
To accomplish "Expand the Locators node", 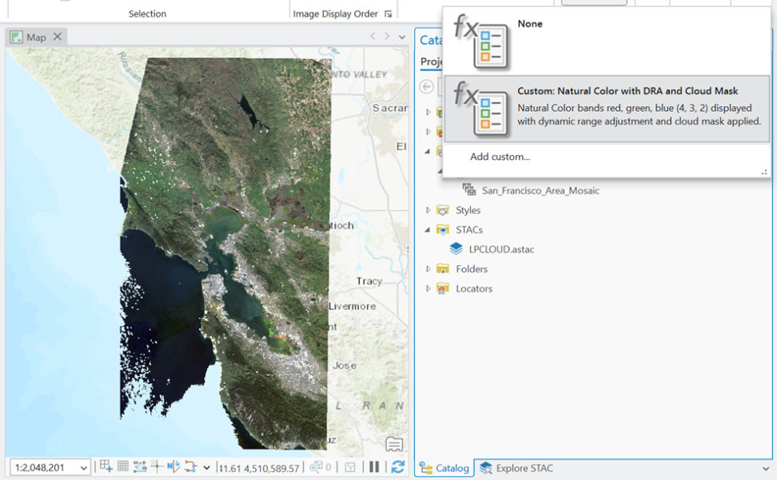I will point(428,289).
